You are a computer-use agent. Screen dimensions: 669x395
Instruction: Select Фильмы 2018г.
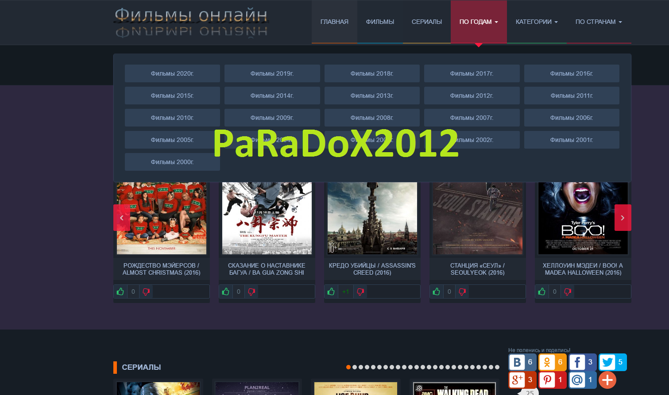point(372,73)
